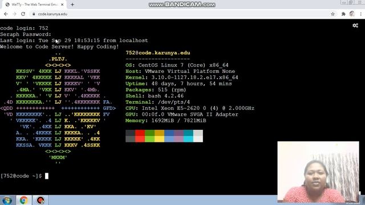Image resolution: width=365 pixels, height=205 pixels.
Task: Click the 'Shell: bash 4.2.46' line
Action: [x=155, y=96]
